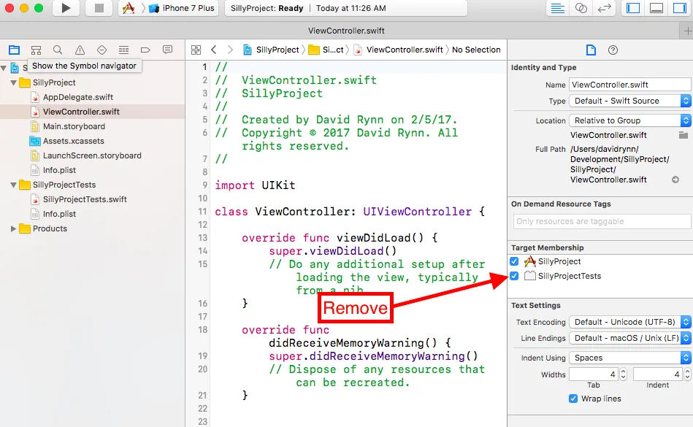The image size is (693, 427).
Task: Toggle the Debug area
Action: [x=656, y=8]
